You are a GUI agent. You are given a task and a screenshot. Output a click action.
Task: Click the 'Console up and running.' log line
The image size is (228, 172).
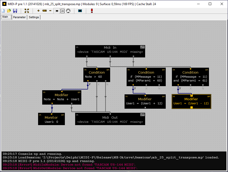[32, 154]
